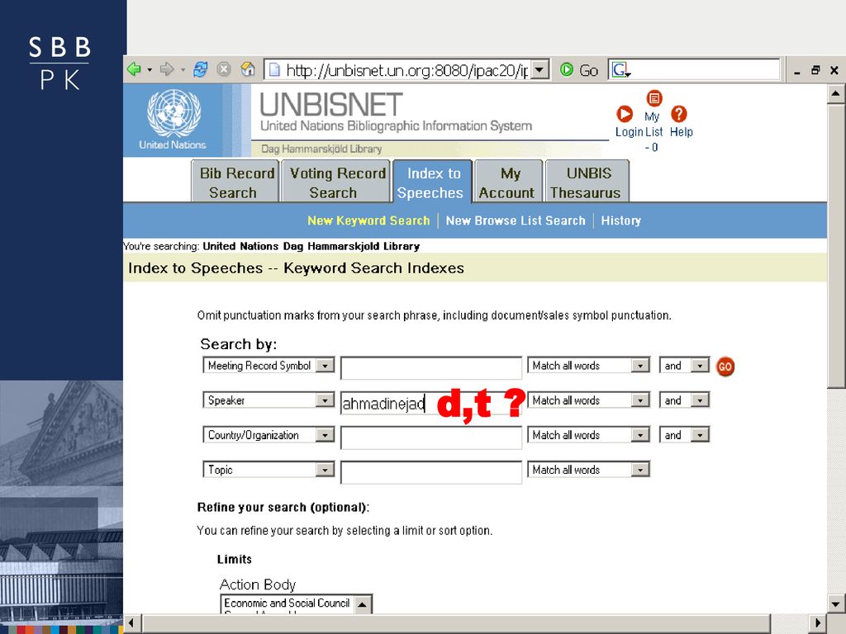Click the Country/Organization text input
The width and height of the screenshot is (846, 634).
(431, 438)
